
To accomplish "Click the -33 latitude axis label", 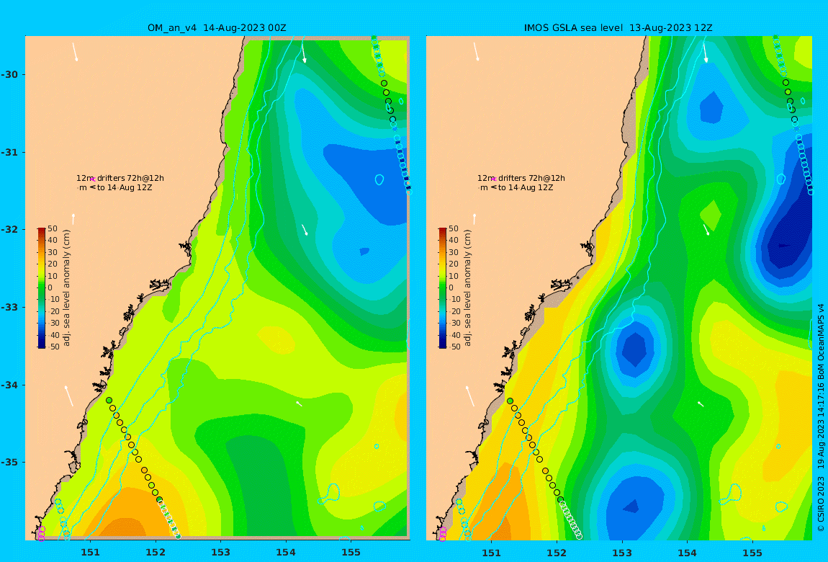I will (9, 307).
